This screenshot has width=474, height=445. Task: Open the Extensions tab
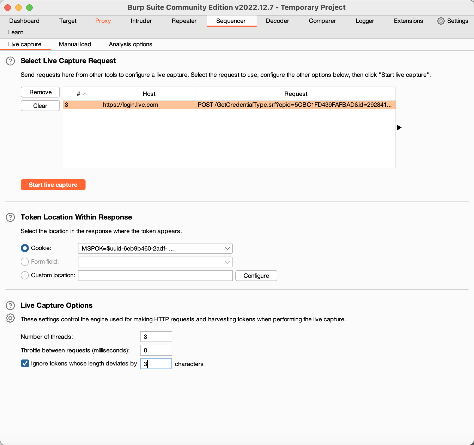pos(408,21)
